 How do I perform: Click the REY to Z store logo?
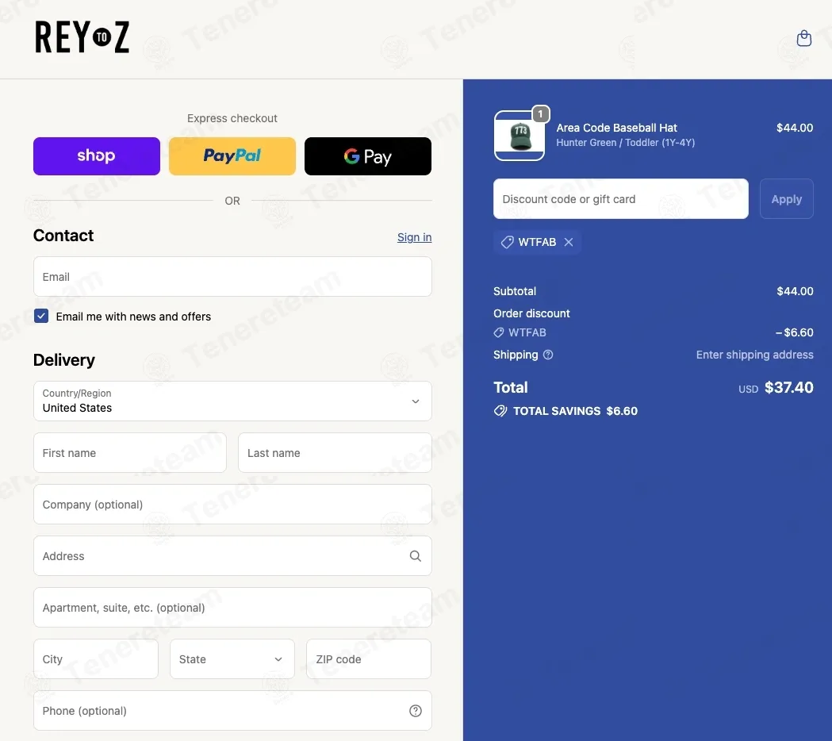coord(82,37)
